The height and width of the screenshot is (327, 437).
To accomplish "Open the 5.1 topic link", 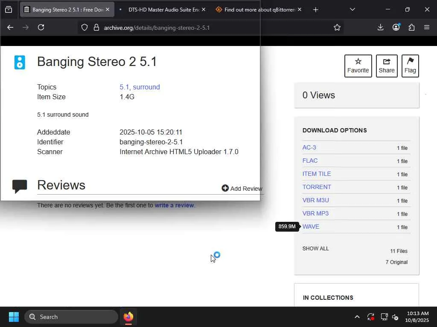I will tap(124, 87).
